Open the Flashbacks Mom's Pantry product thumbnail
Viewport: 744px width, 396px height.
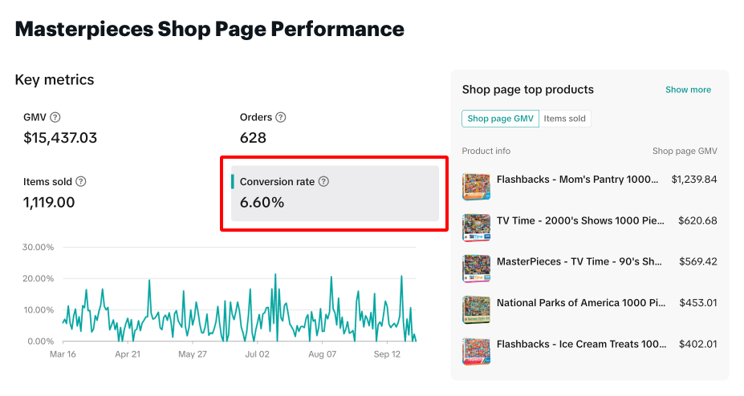476,186
